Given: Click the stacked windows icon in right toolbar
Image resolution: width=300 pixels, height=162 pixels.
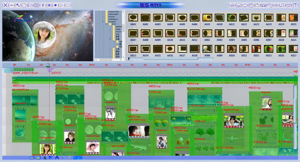Looking at the screenshot, I should point(251,5).
